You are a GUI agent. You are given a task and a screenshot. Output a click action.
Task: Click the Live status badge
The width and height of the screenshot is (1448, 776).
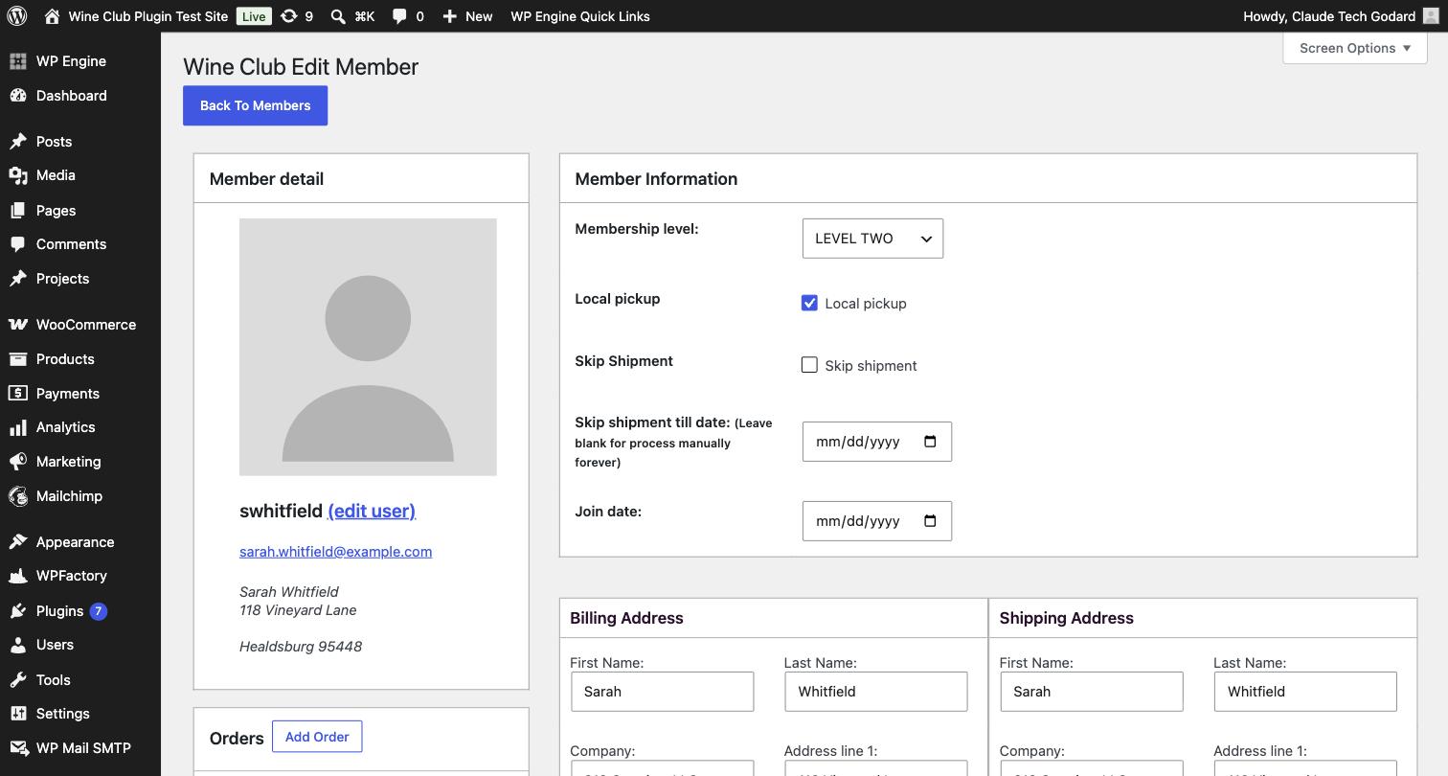(x=254, y=16)
